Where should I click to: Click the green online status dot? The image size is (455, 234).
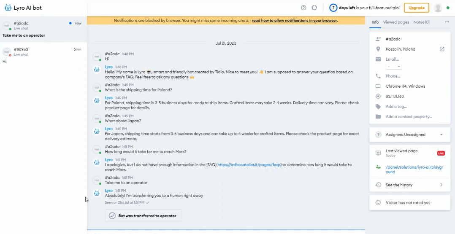(x=448, y=8)
